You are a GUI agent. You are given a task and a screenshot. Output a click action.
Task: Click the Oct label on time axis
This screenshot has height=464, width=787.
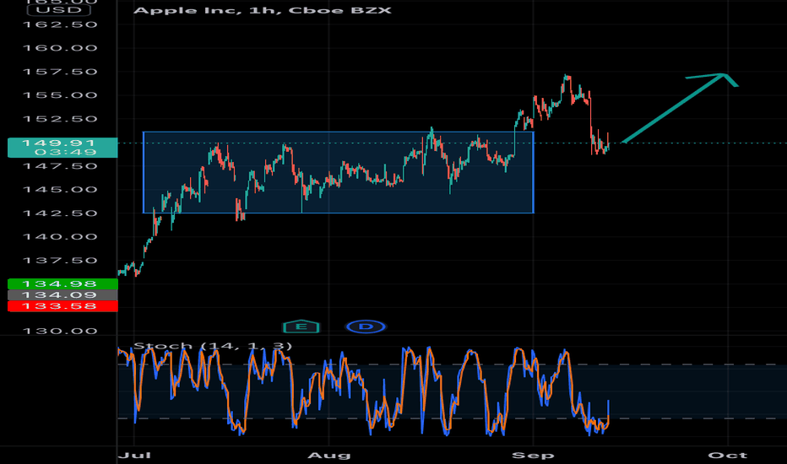coord(728,455)
